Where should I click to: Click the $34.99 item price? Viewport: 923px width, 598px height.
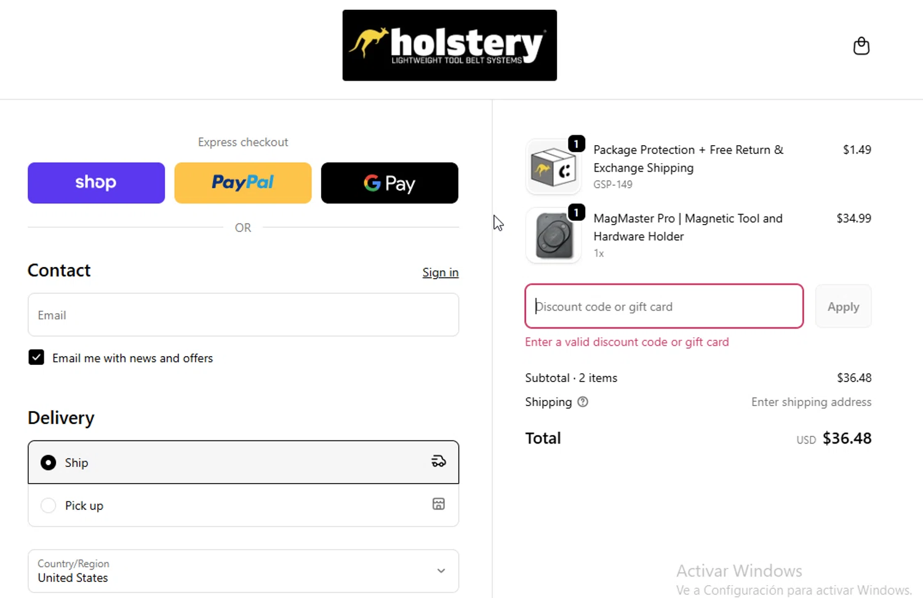[853, 218]
